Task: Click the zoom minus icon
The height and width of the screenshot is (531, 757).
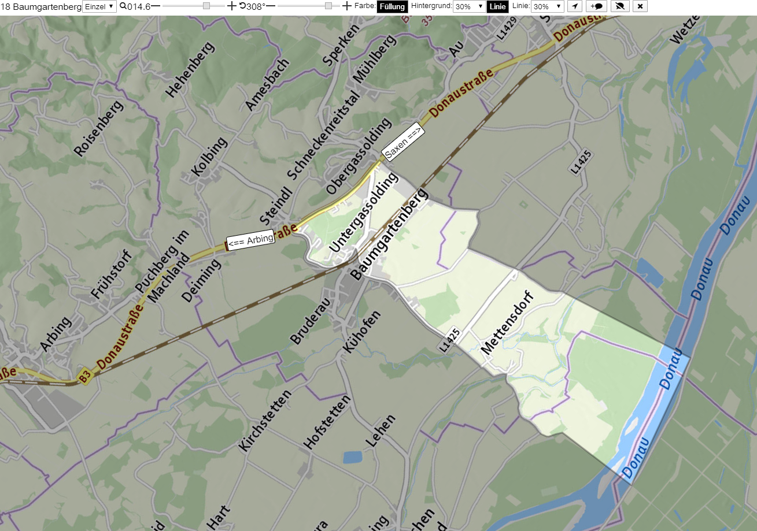Action: point(156,6)
